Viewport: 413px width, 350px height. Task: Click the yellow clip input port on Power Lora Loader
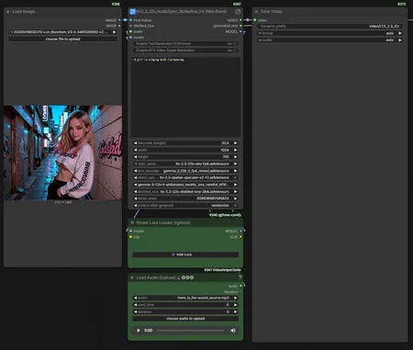(130, 237)
